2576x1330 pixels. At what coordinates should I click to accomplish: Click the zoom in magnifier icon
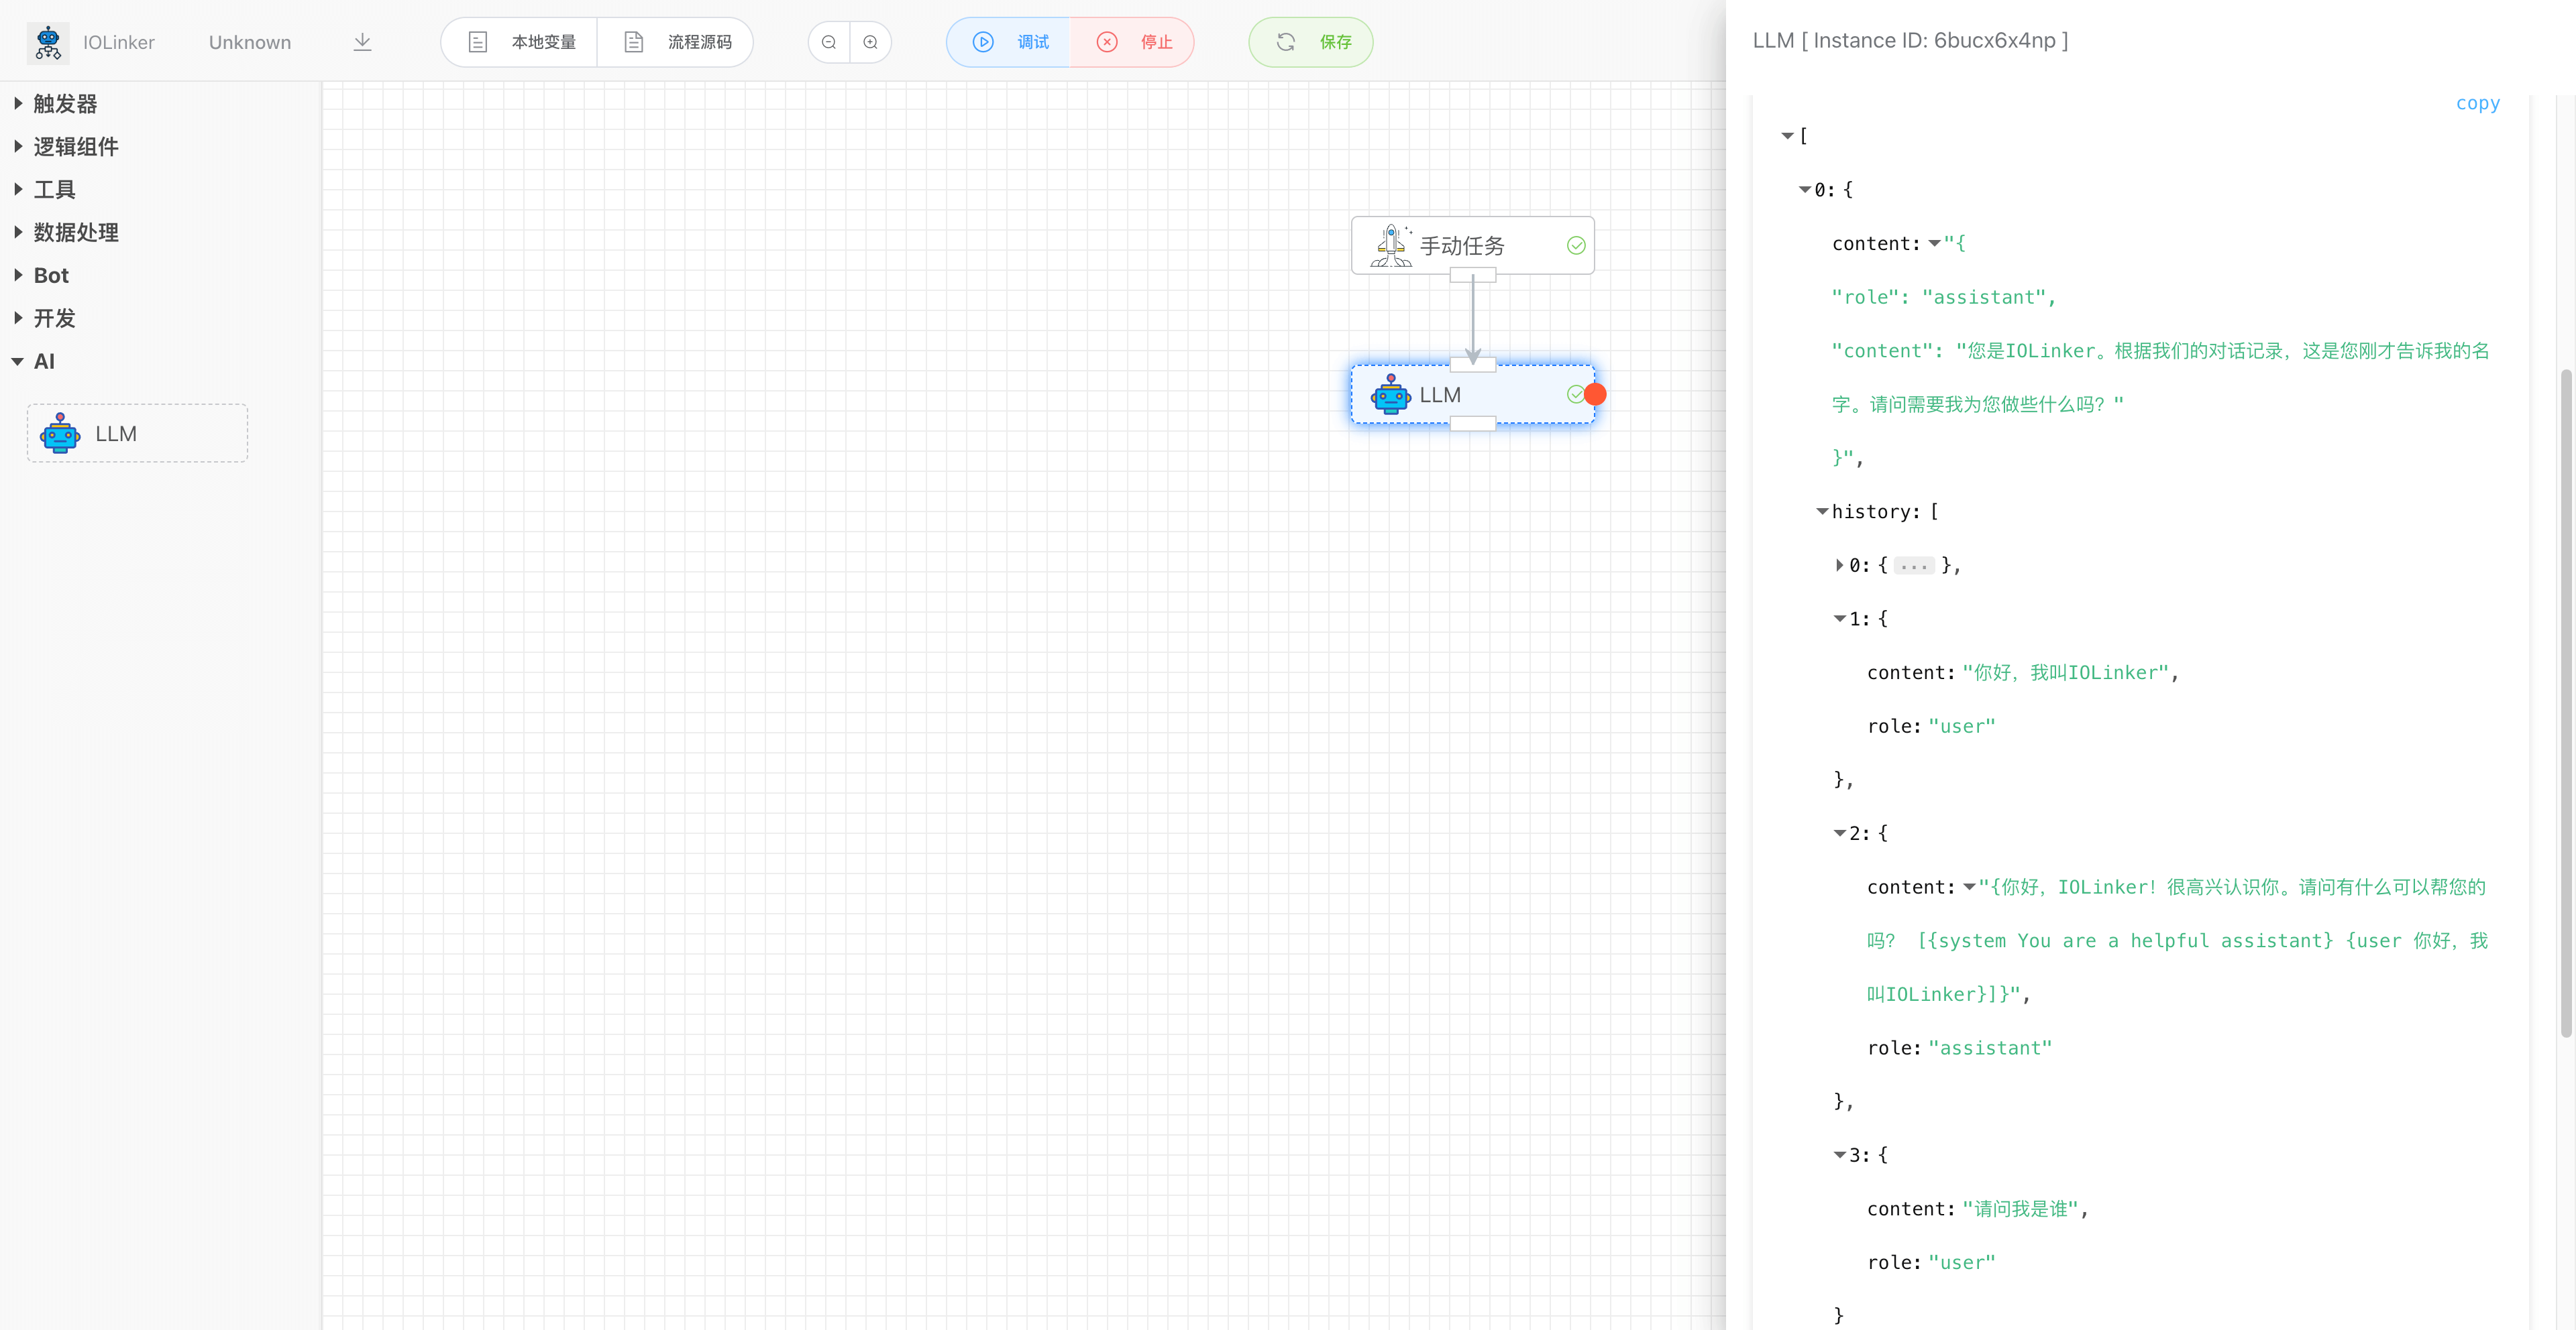(870, 42)
